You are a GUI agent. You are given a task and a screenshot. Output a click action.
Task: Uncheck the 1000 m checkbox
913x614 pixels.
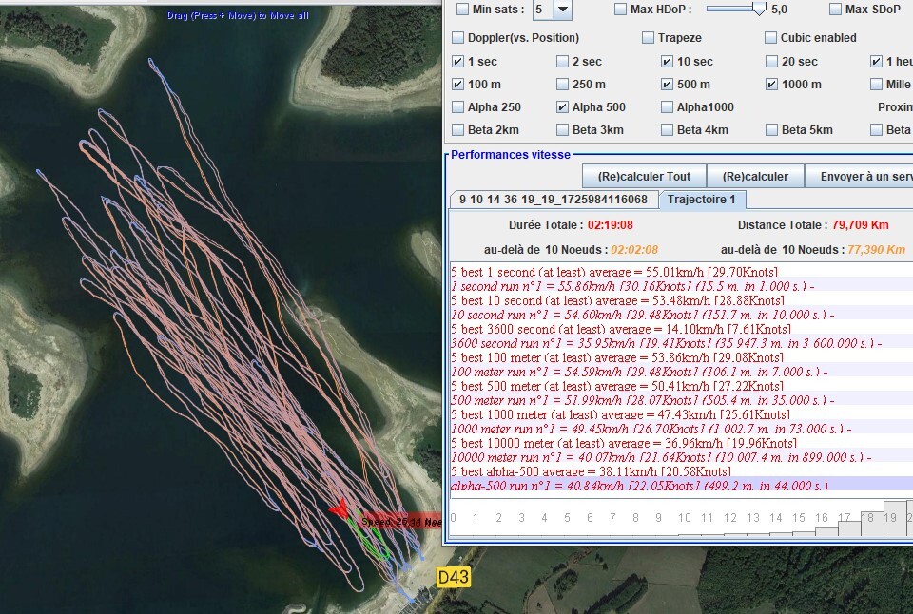[x=771, y=85]
